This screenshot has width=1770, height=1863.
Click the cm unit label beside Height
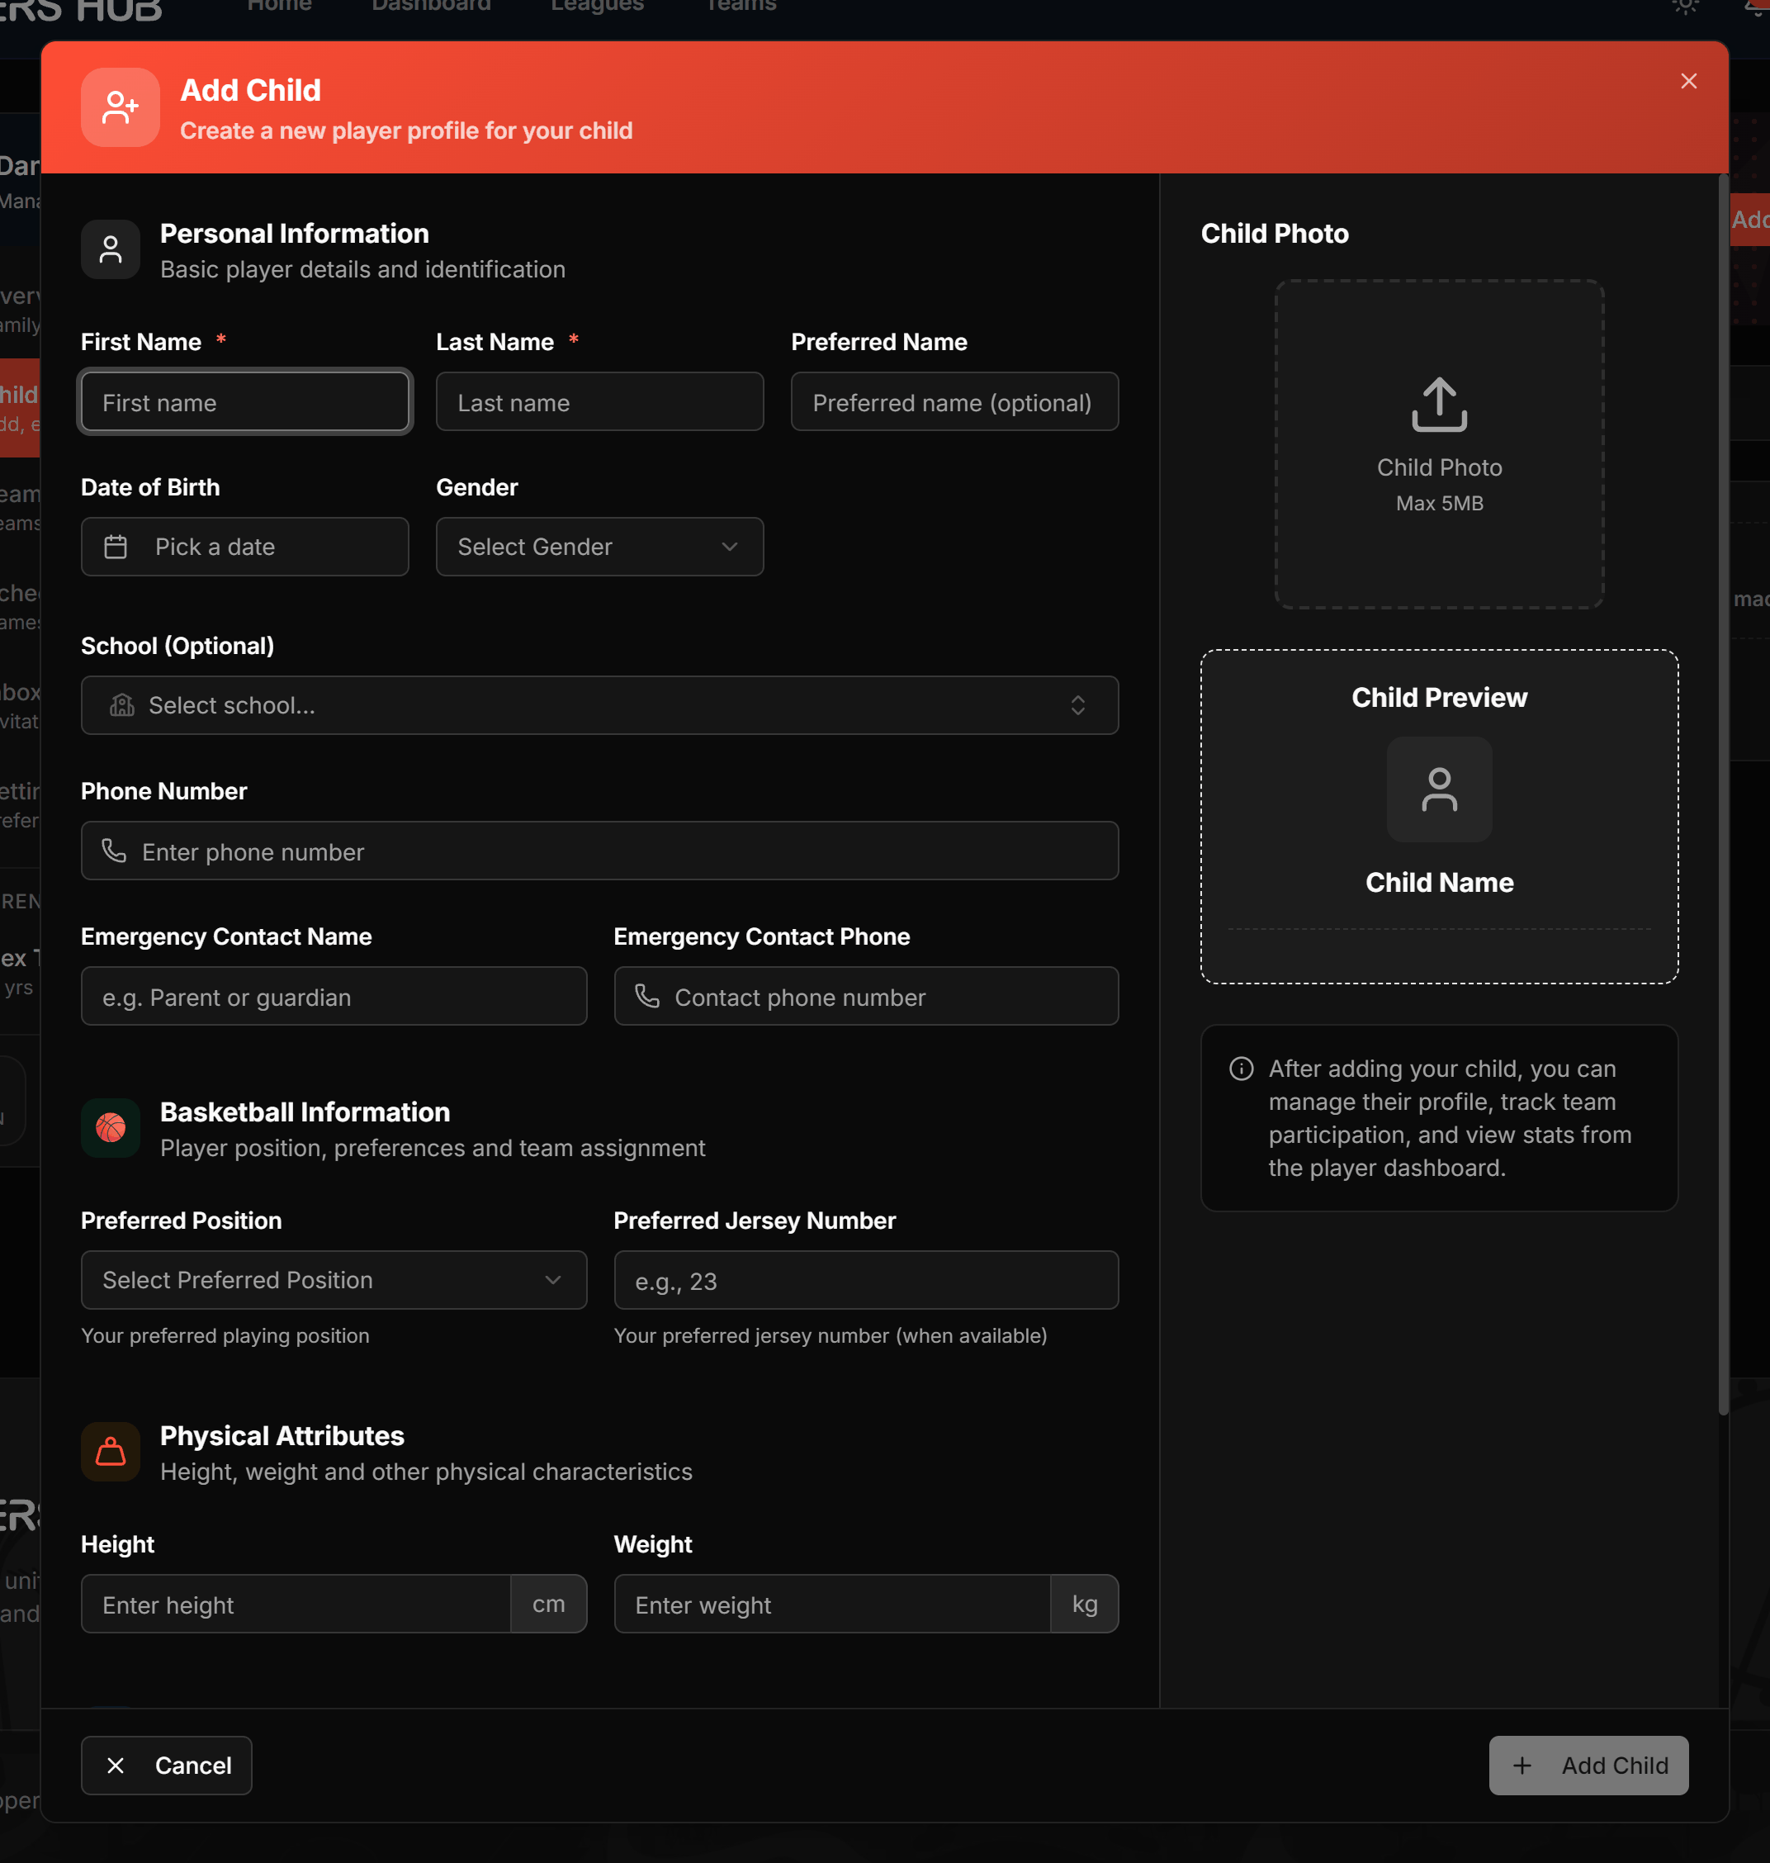point(548,1604)
